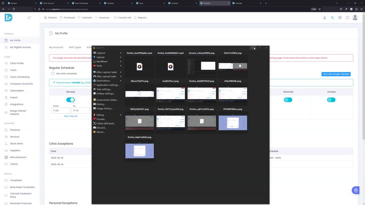Open Counter Sell in top navigation

123,18
